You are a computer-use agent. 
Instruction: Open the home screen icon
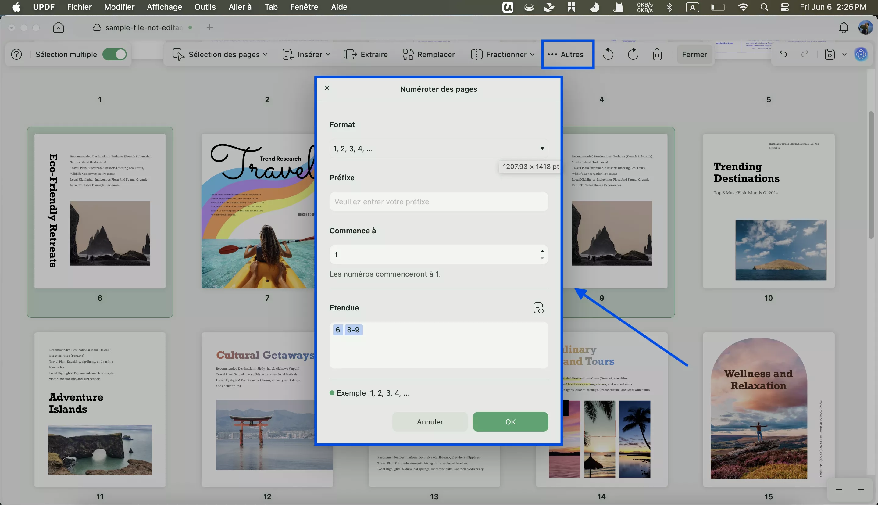[58, 27]
